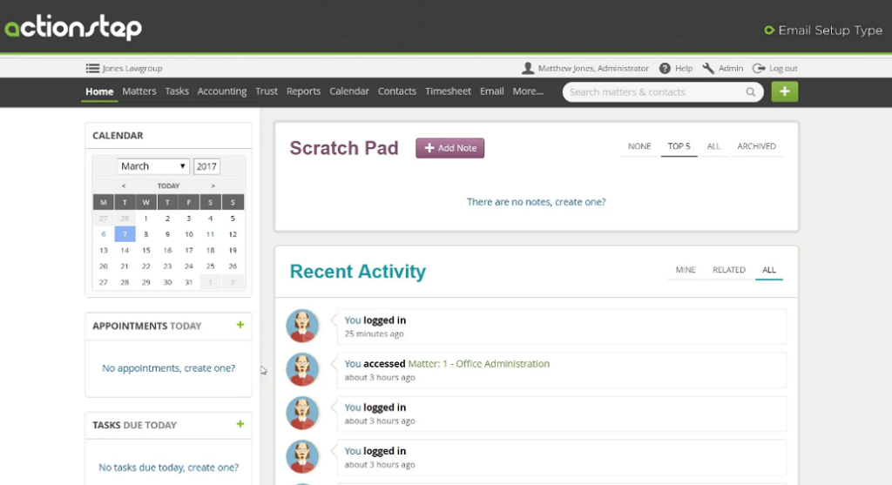Click the '25 minutes ago' timestamp
This screenshot has width=892, height=485.
click(x=374, y=333)
